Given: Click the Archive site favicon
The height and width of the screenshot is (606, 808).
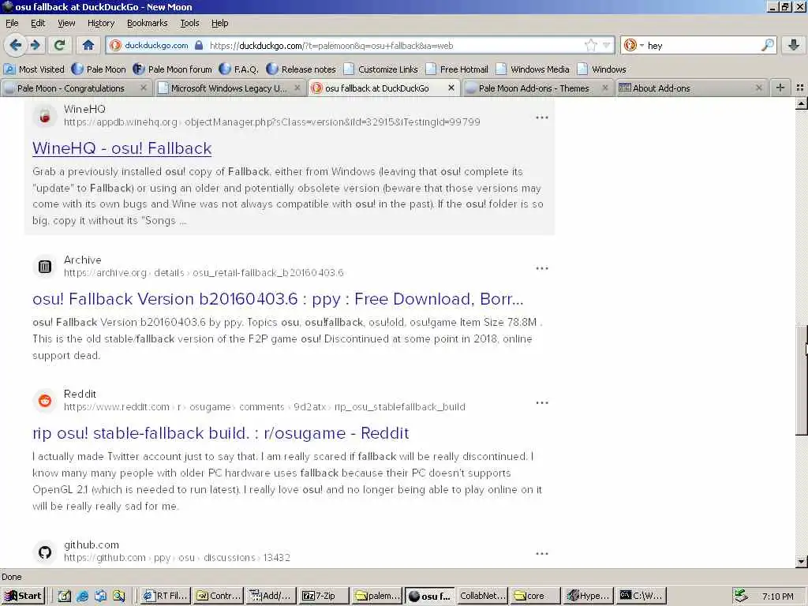Looking at the screenshot, I should (x=45, y=267).
